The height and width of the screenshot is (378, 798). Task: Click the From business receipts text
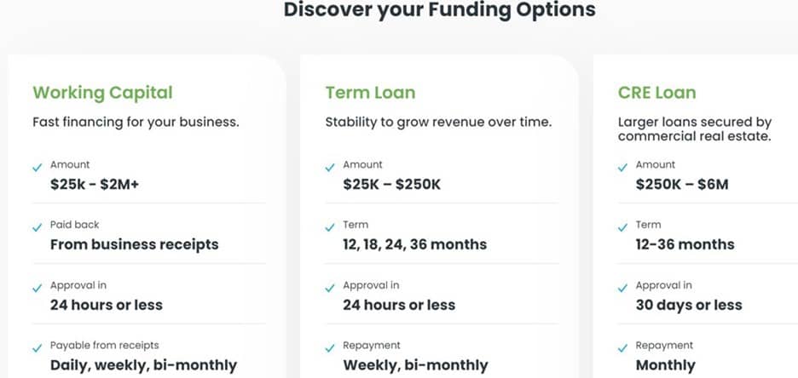pyautogui.click(x=135, y=244)
